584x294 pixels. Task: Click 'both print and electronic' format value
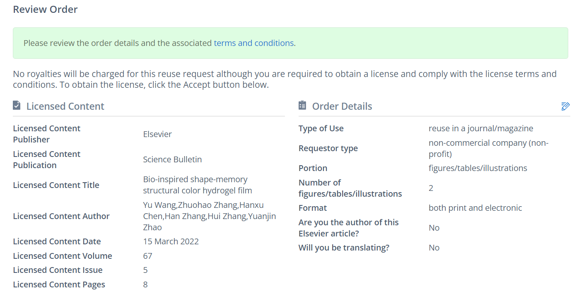click(x=475, y=208)
